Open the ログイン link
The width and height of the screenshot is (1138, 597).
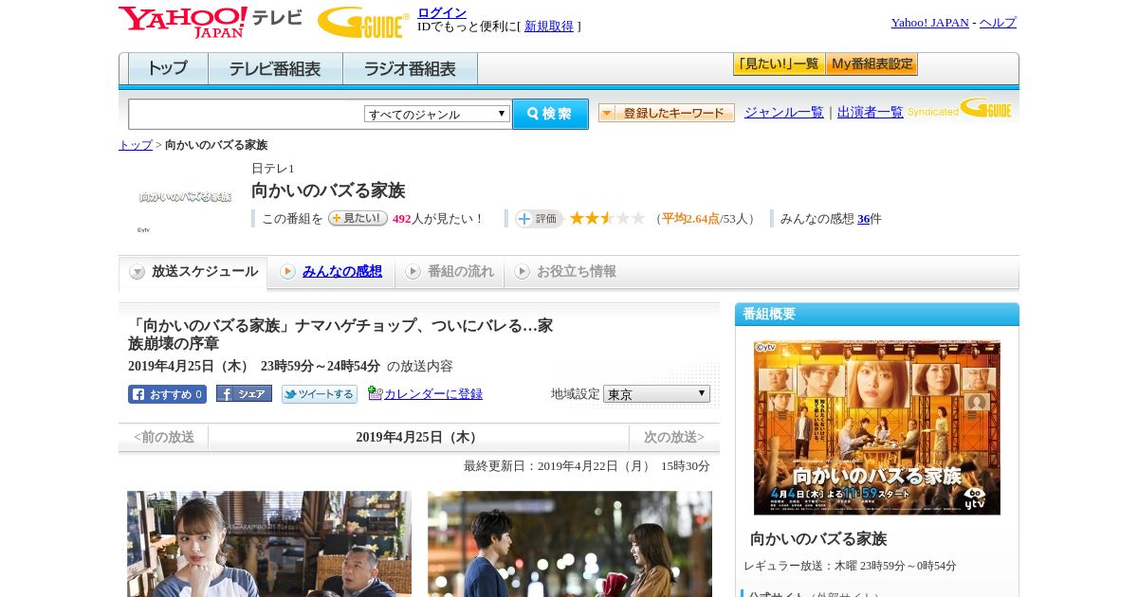click(x=442, y=12)
